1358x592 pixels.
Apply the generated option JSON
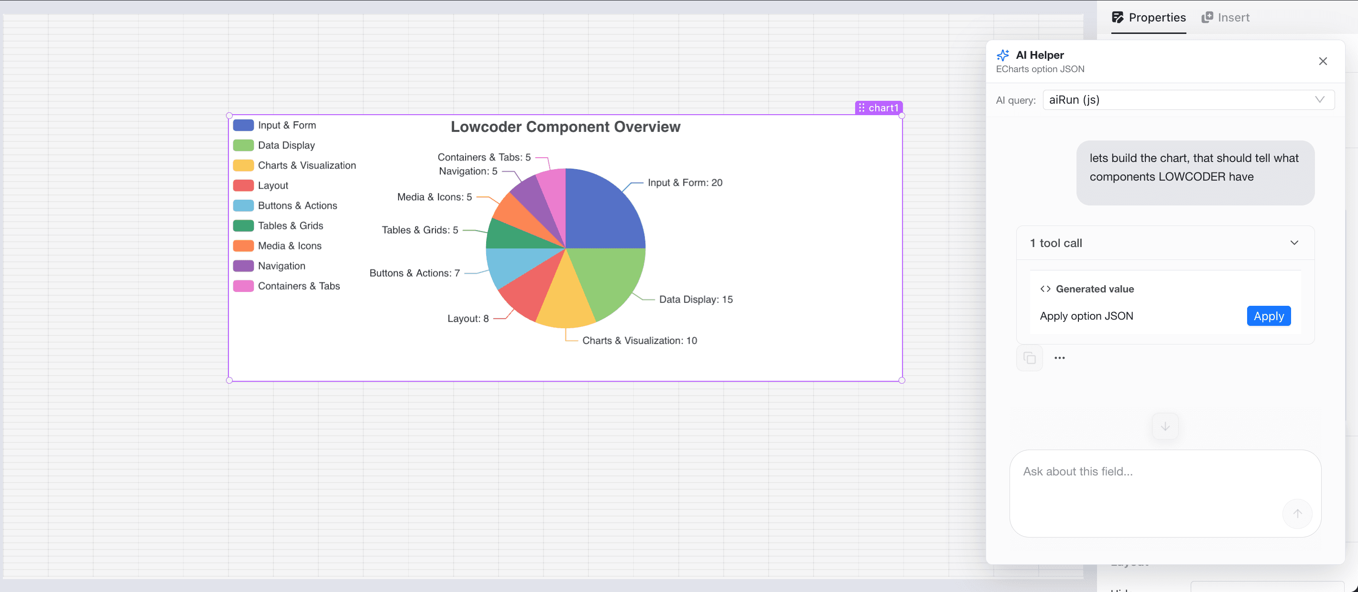1269,316
